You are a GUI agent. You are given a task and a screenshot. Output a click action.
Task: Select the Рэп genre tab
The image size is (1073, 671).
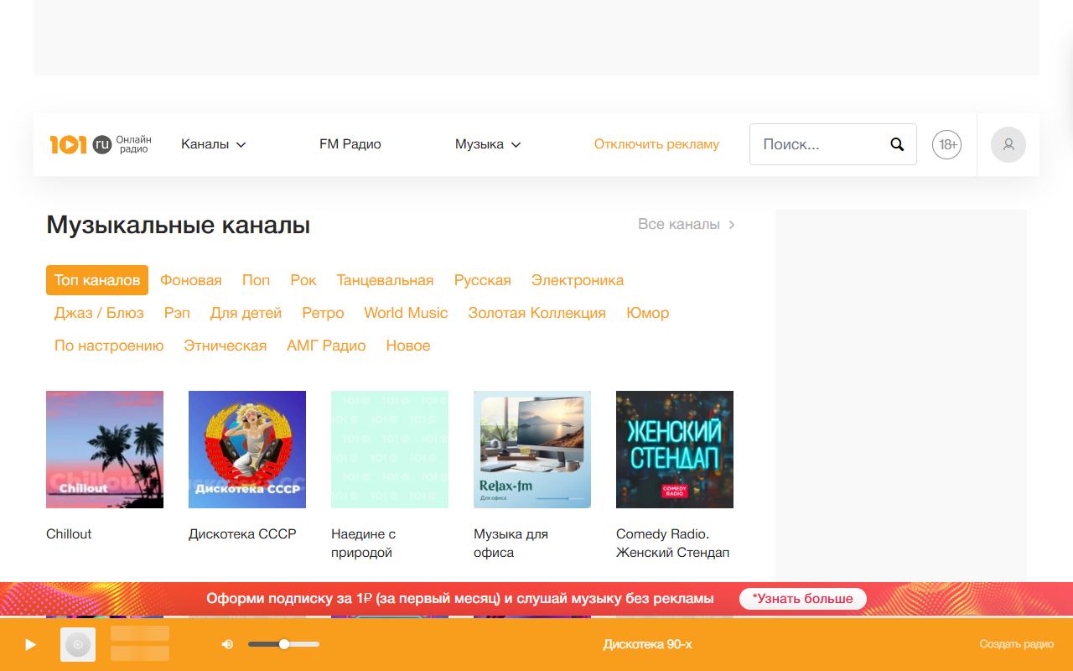coord(177,313)
